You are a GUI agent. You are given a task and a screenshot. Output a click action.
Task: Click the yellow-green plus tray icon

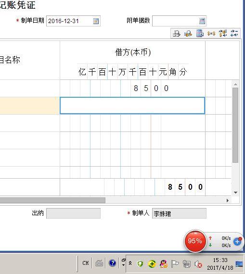(x=152, y=264)
